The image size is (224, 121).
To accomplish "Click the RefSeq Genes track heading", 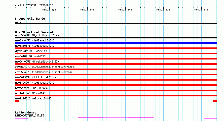I will pos(25,112).
